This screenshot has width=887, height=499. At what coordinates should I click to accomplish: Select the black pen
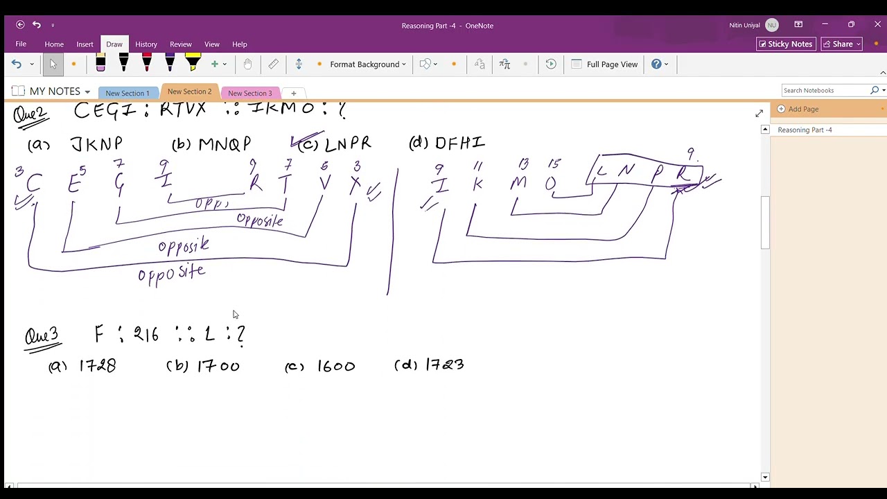coord(123,64)
